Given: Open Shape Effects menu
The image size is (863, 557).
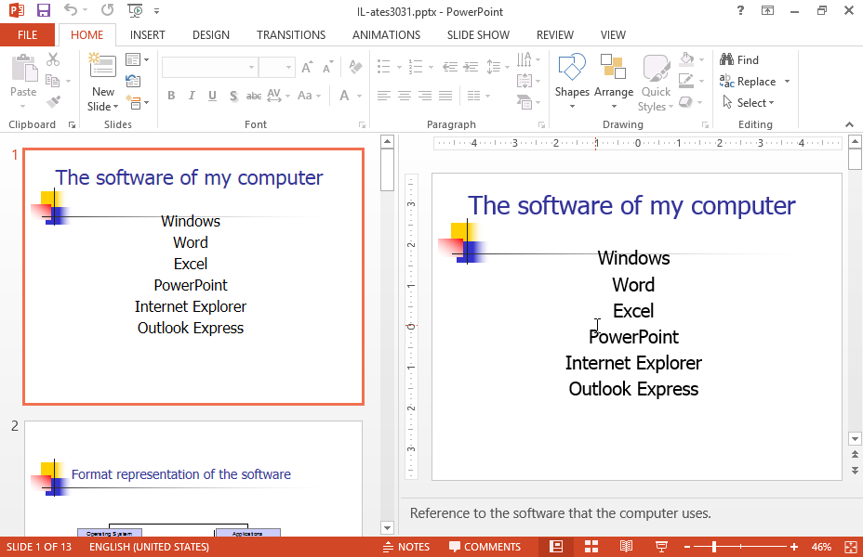Looking at the screenshot, I should coord(691,102).
